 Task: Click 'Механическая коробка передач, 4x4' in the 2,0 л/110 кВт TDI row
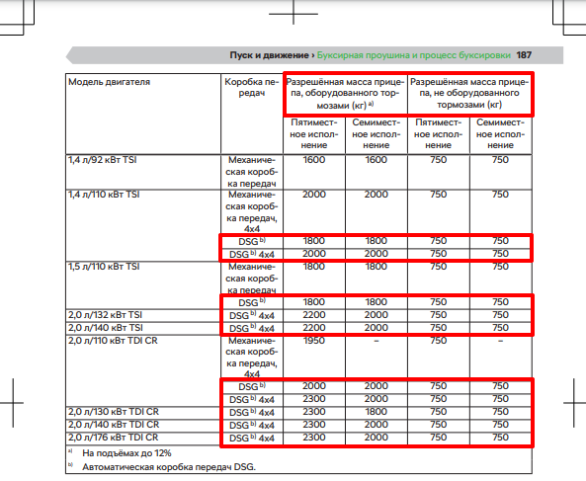pos(252,358)
